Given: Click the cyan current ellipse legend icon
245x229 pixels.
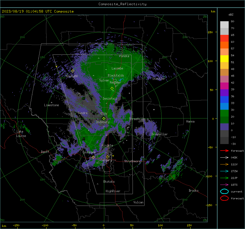Looking at the screenshot, I should 224,191.
